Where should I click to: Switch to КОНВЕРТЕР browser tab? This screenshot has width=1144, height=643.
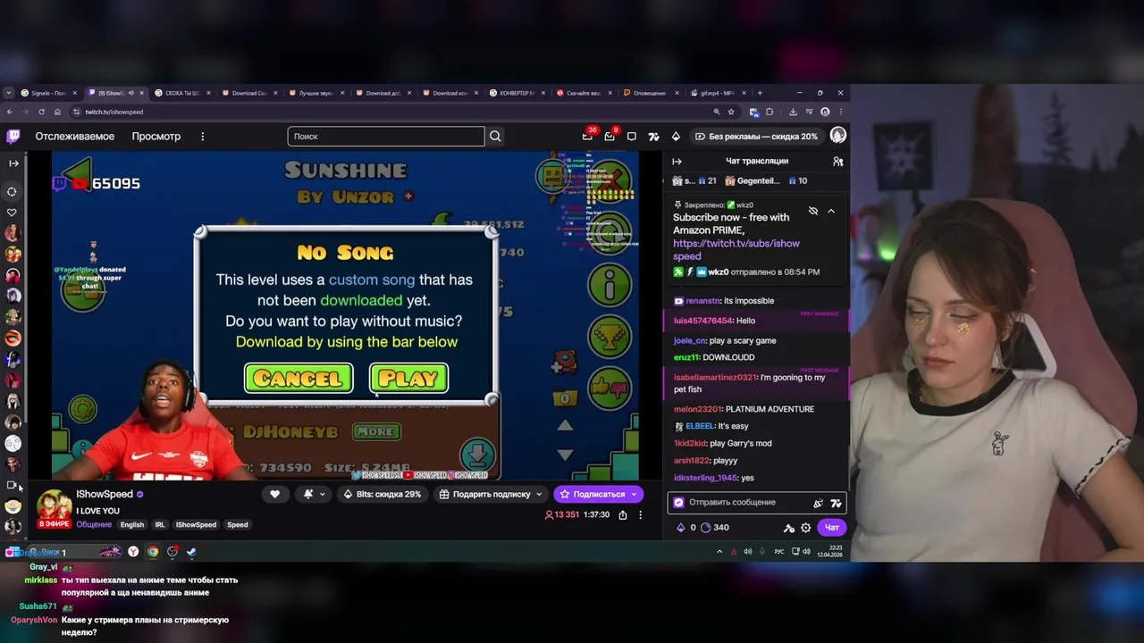click(517, 93)
